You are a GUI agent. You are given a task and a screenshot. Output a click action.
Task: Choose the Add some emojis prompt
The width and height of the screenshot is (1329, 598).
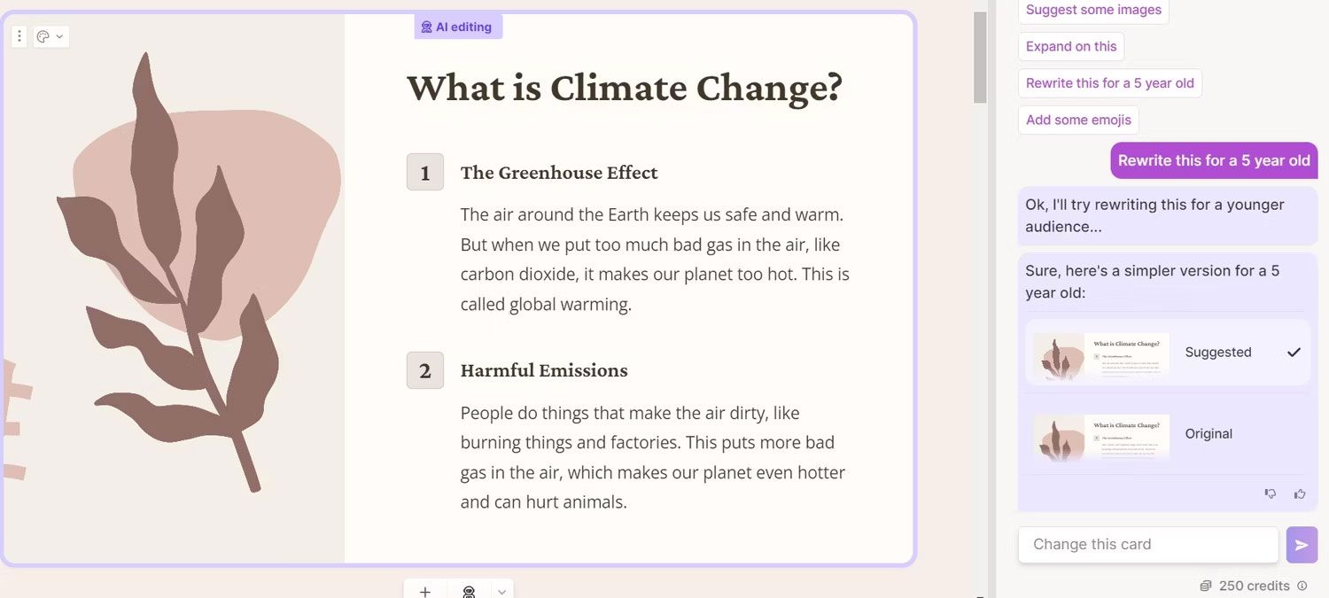coord(1078,120)
